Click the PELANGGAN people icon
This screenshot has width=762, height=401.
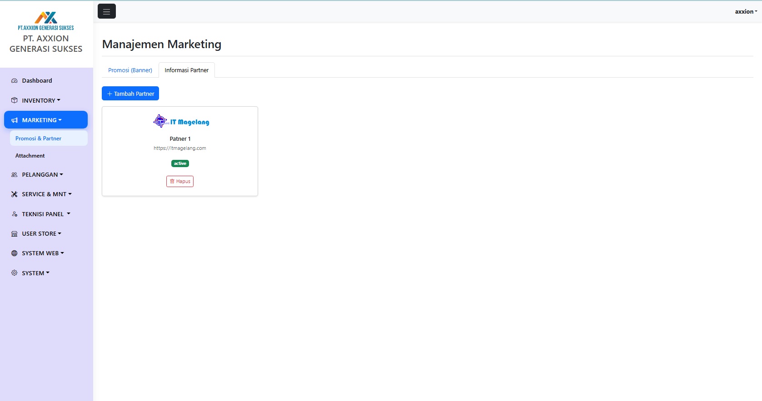coord(15,175)
